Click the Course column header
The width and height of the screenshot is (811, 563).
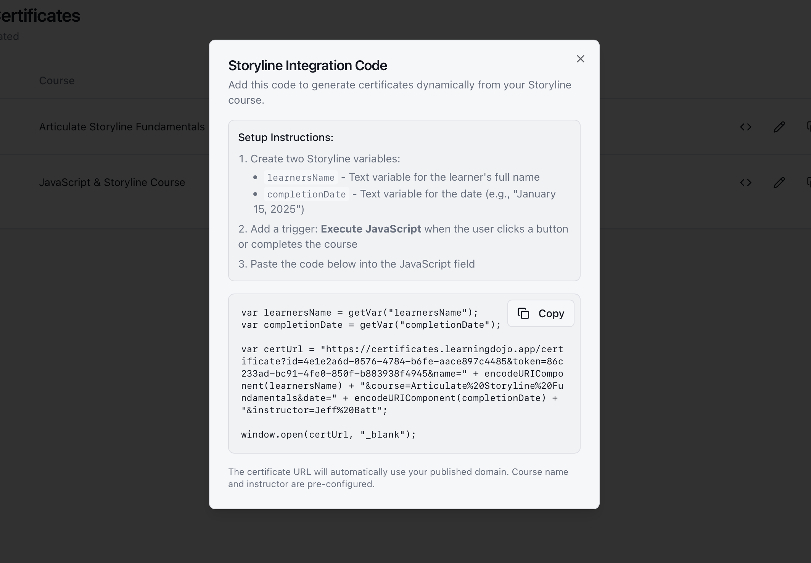(56, 80)
